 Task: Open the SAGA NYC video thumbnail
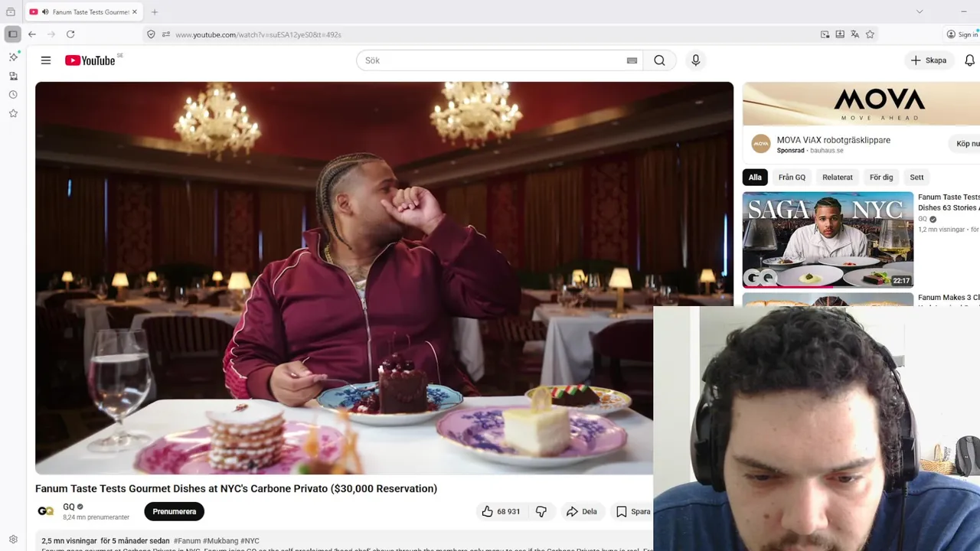[828, 240]
